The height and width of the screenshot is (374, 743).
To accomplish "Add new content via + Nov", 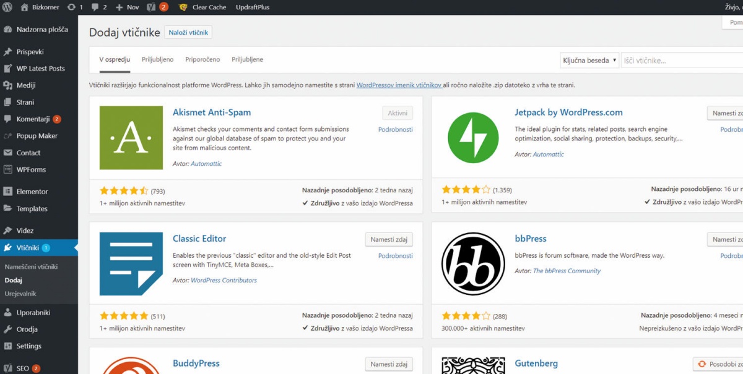I will pyautogui.click(x=127, y=7).
